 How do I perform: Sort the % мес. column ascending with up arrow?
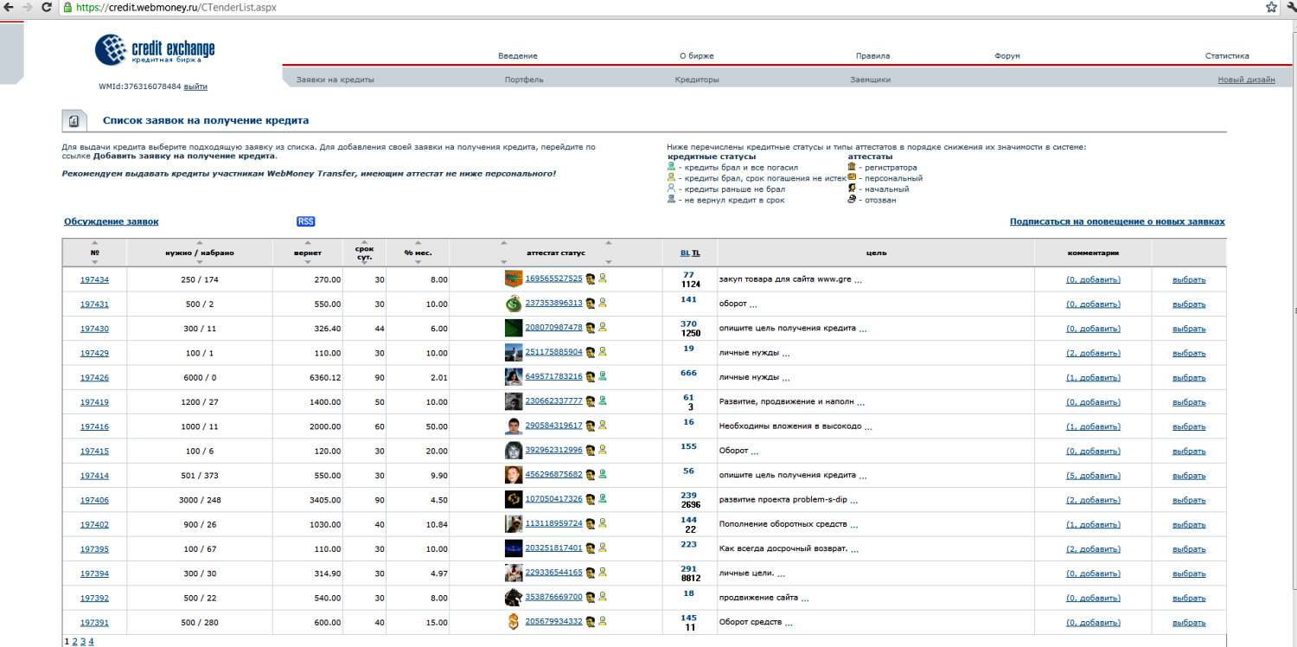click(x=418, y=243)
